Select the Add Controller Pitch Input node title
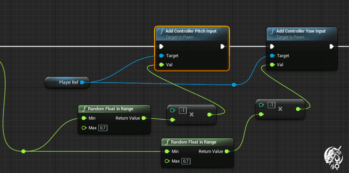Image resolution: width=349 pixels, height=173 pixels. point(191,31)
